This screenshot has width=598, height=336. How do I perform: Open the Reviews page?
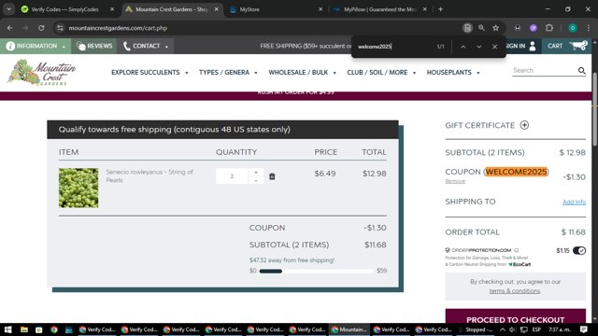pos(93,46)
